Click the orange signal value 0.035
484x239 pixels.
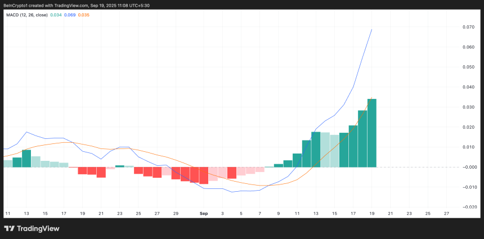coord(84,15)
